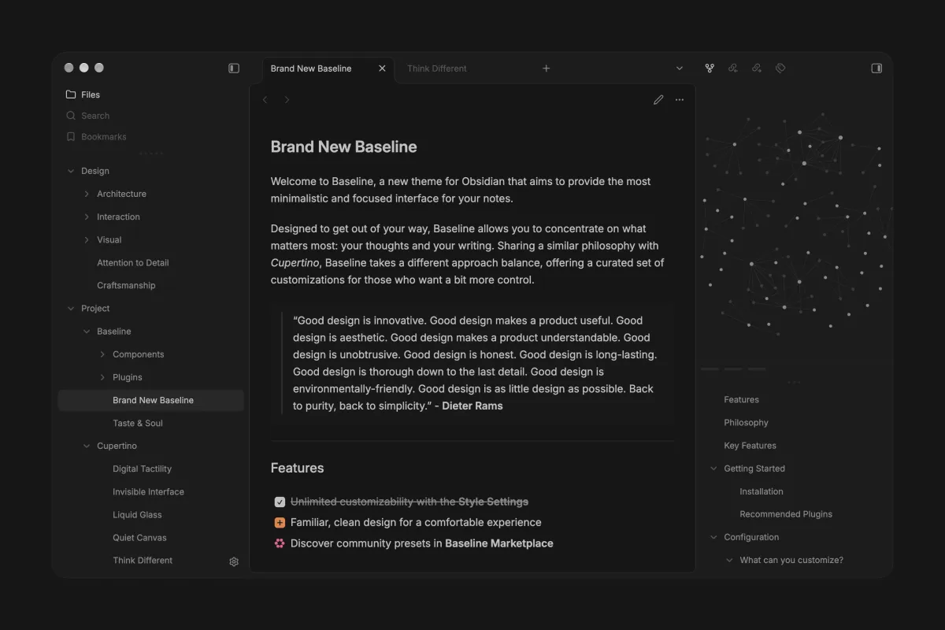Open the backlinks pane icon
Image resolution: width=945 pixels, height=630 pixels.
click(733, 69)
